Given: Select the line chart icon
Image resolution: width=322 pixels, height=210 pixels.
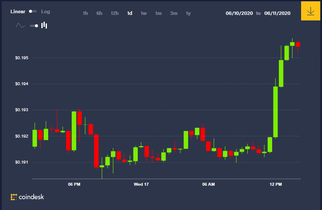Looking at the screenshot, I should pyautogui.click(x=20, y=26).
